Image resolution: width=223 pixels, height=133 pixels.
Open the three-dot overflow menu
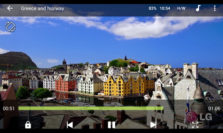(214, 8)
